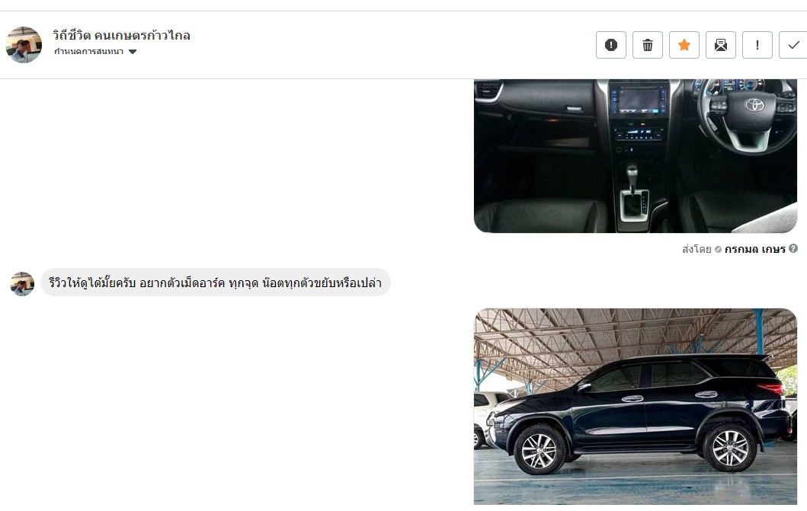Delete the conversation using the trash icon
The height and width of the screenshot is (511, 807).
pyautogui.click(x=648, y=45)
